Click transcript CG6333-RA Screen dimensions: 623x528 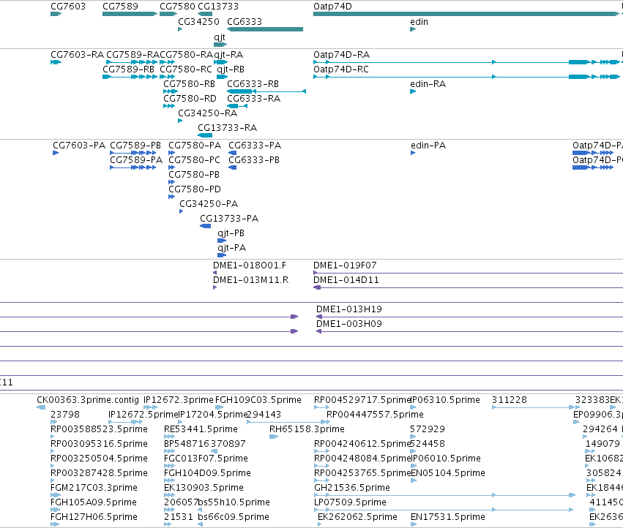pyautogui.click(x=253, y=99)
